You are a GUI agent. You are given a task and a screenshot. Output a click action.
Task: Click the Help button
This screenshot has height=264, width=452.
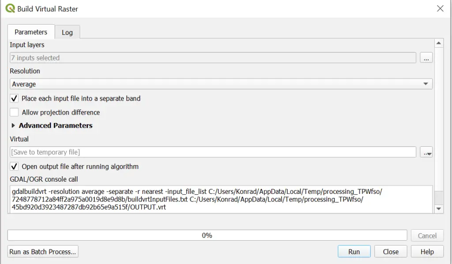click(427, 252)
